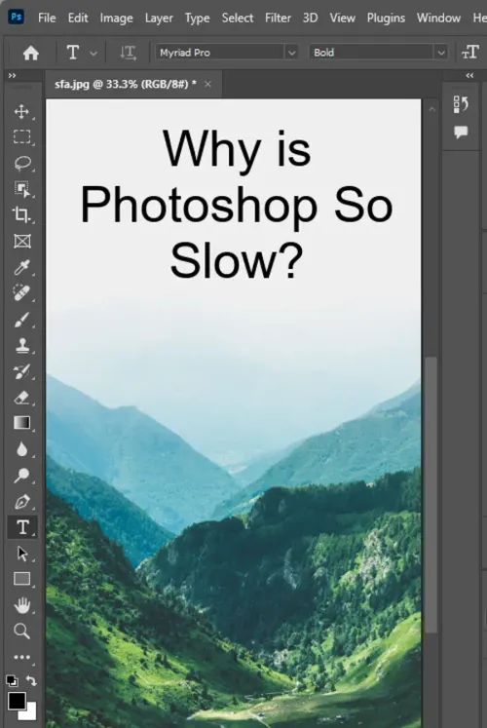This screenshot has height=728, width=487.
Task: Select the Lasso tool
Action: click(x=21, y=163)
